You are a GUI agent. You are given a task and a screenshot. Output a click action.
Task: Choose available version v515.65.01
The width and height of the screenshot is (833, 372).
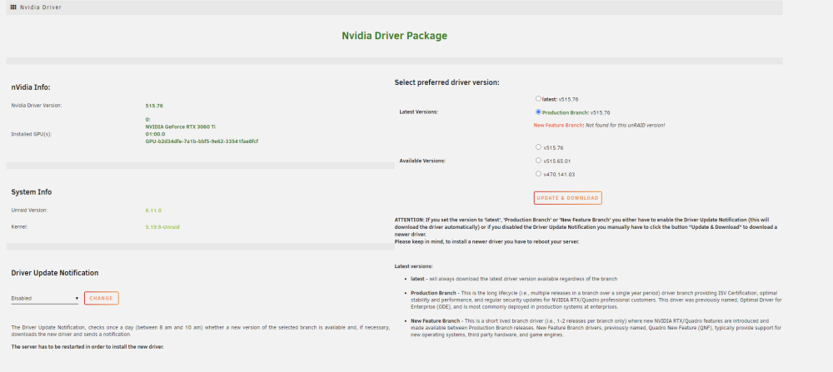pos(538,161)
